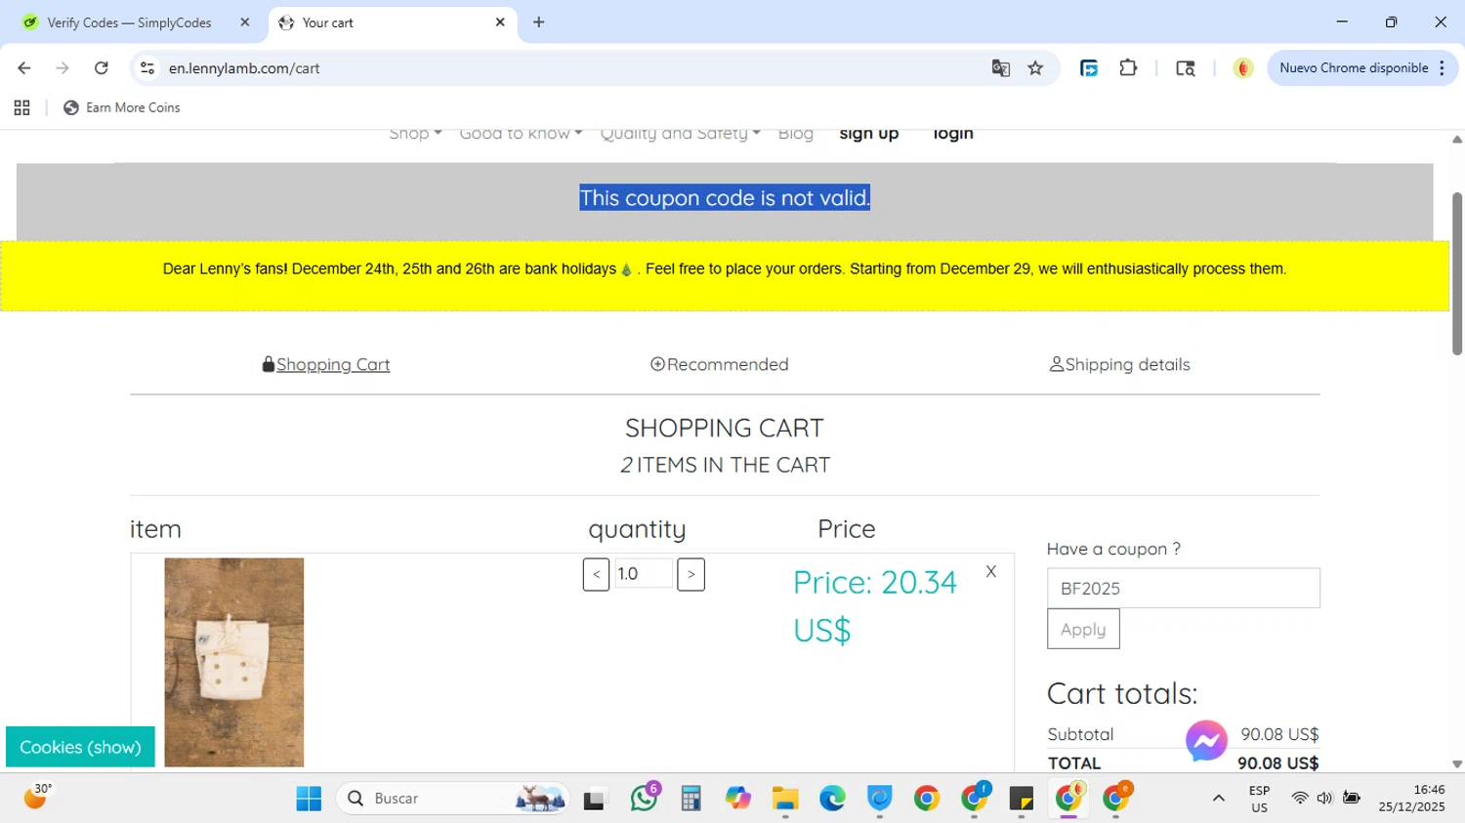Open the Earn More Coins bookmark

122,108
